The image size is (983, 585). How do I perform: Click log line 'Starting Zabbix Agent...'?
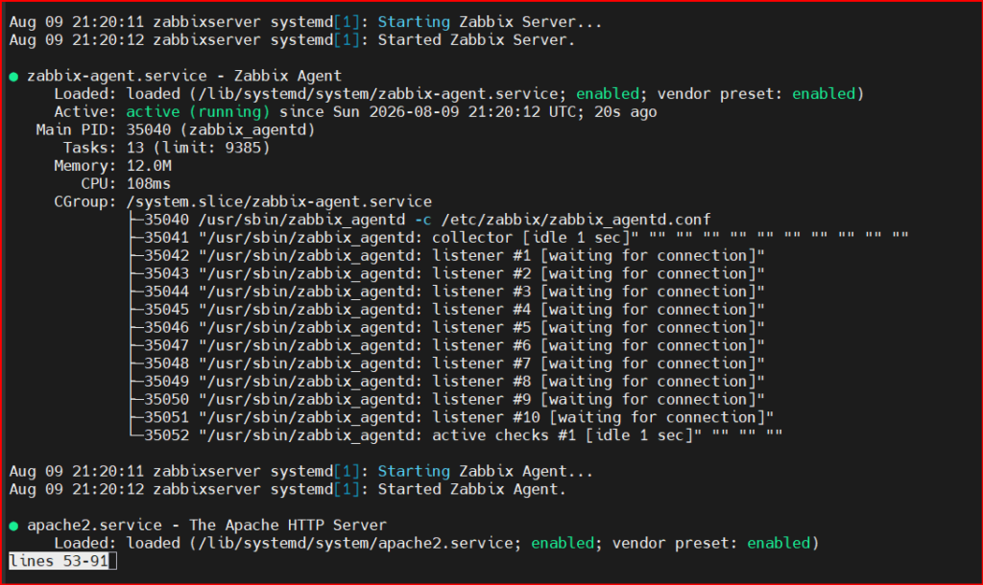tap(300, 471)
